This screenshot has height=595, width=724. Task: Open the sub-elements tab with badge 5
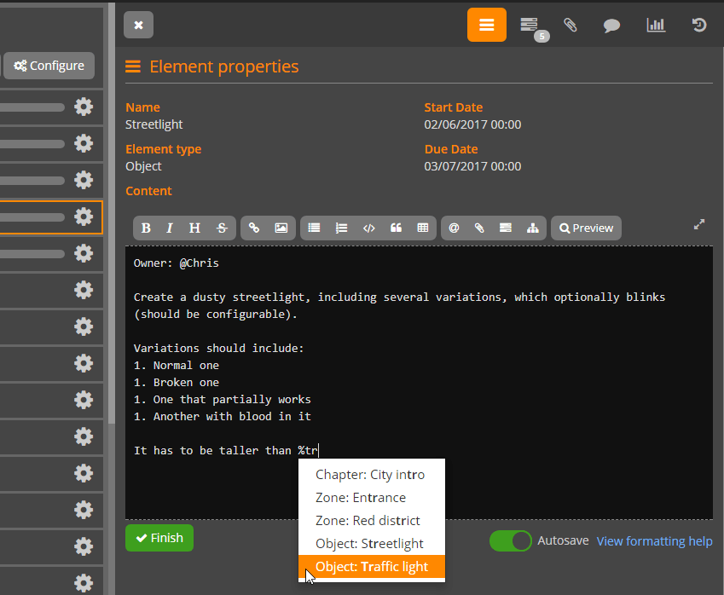pos(530,25)
